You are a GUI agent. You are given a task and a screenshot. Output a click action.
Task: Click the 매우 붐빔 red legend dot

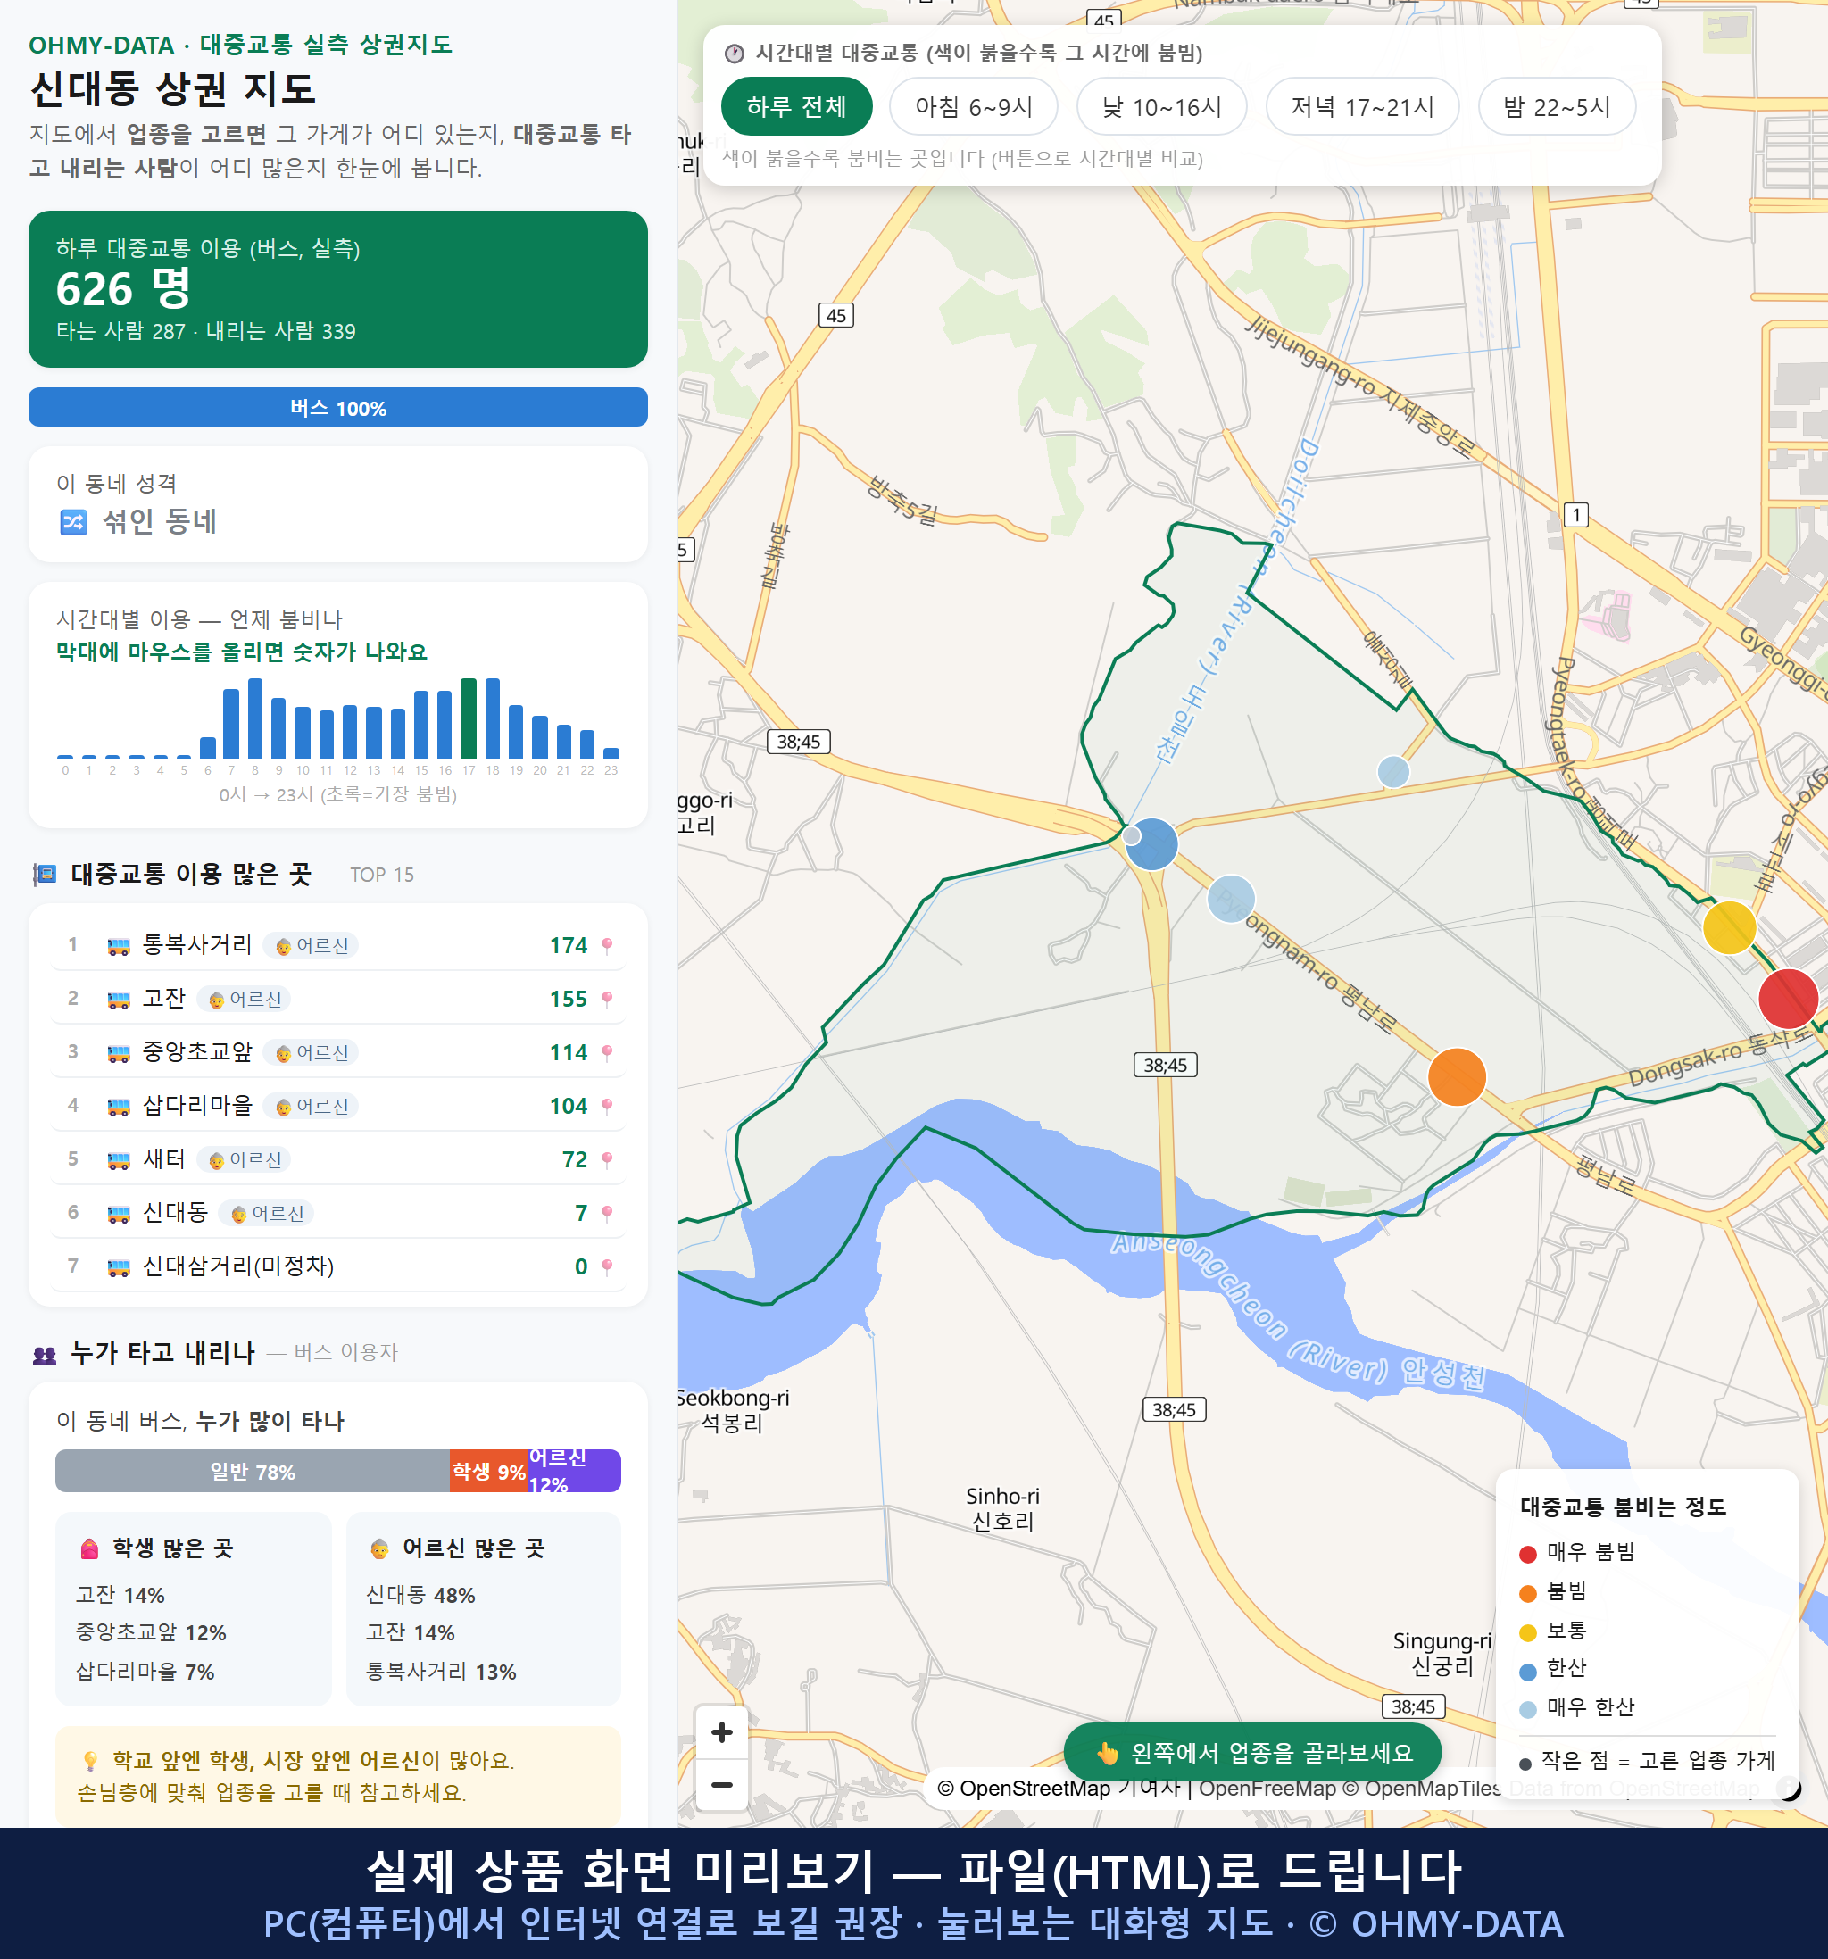(1527, 1554)
